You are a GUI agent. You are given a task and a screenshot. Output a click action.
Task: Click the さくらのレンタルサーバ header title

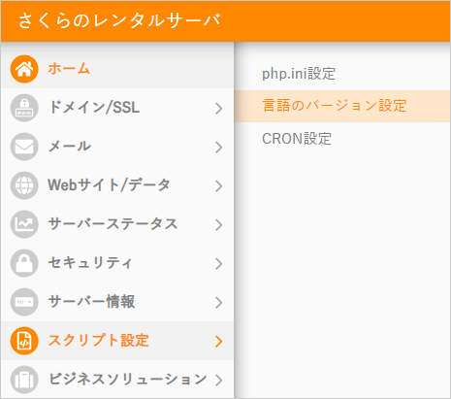[119, 20]
